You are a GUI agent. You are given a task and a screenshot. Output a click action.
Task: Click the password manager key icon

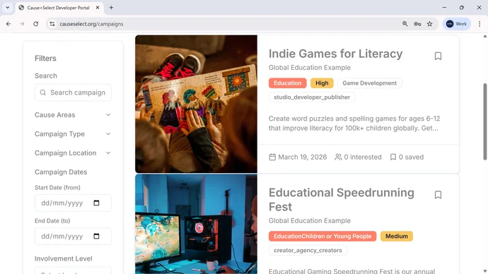pyautogui.click(x=417, y=24)
